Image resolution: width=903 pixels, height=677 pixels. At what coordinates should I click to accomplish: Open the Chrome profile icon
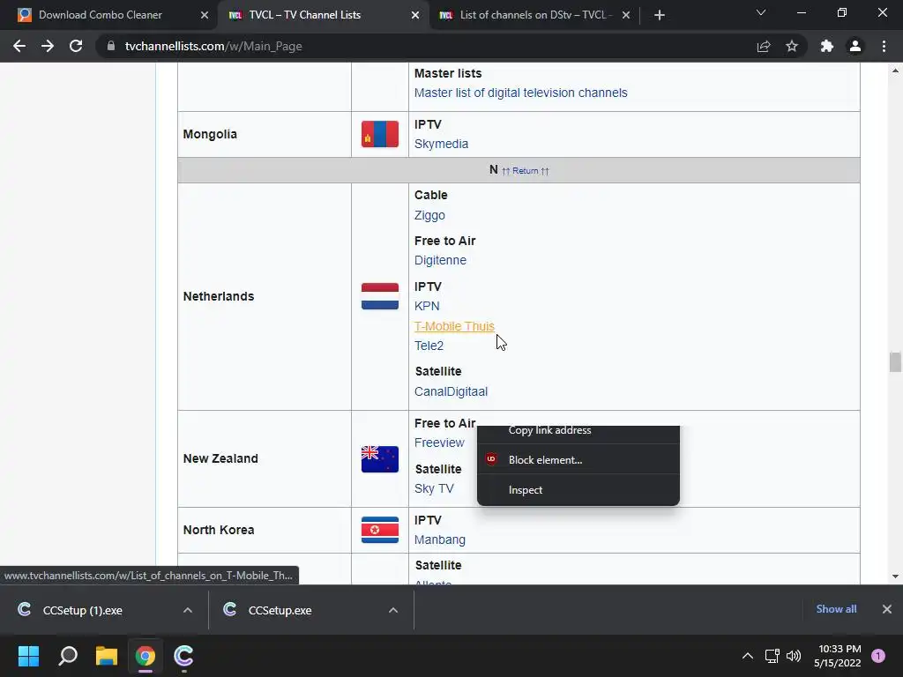(855, 46)
